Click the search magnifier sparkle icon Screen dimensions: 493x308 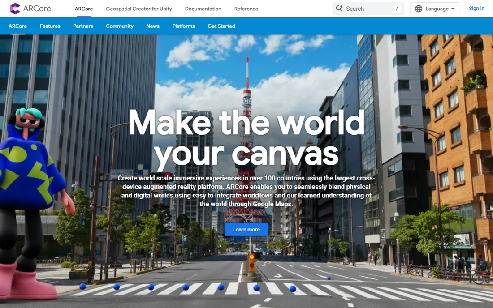(339, 9)
